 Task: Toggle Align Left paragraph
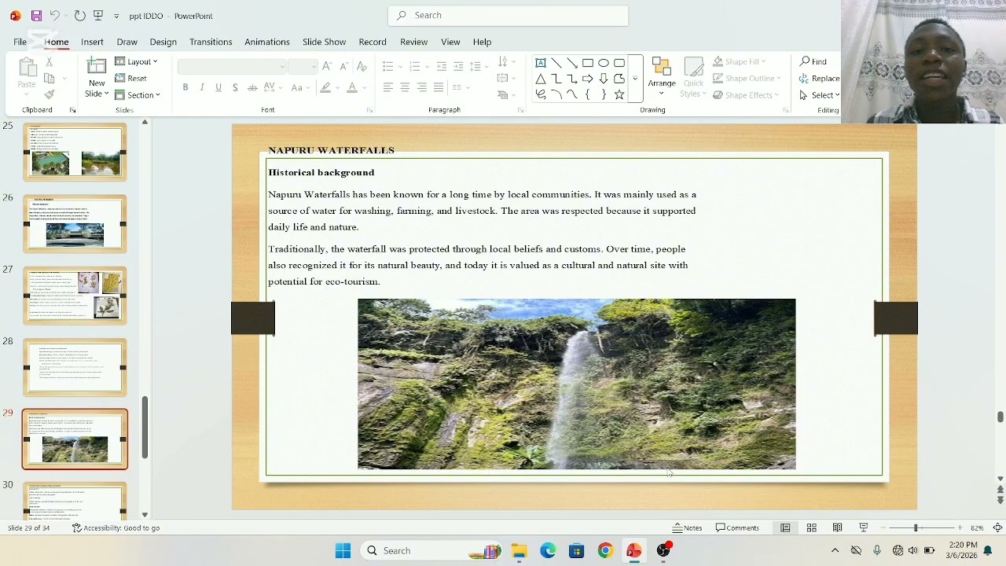pyautogui.click(x=388, y=87)
